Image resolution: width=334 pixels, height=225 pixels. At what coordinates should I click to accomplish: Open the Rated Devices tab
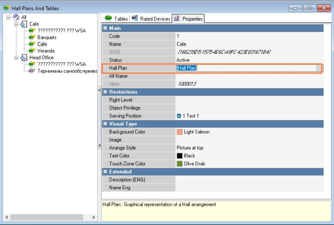point(151,18)
